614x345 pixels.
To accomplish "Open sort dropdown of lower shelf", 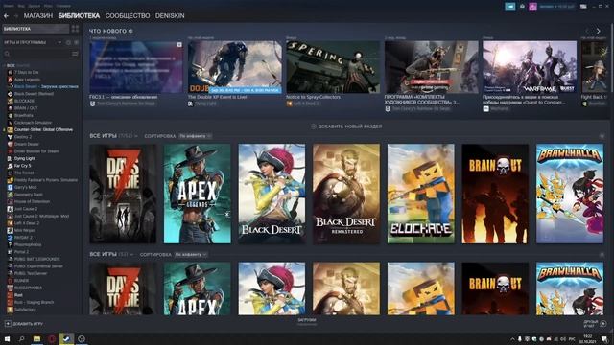I will (x=191, y=255).
